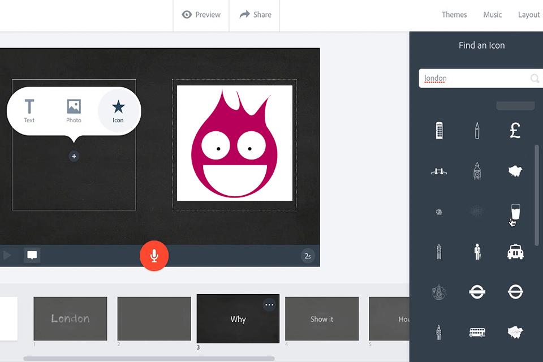Open the Layout menu
Image resolution: width=543 pixels, height=362 pixels.
(529, 15)
